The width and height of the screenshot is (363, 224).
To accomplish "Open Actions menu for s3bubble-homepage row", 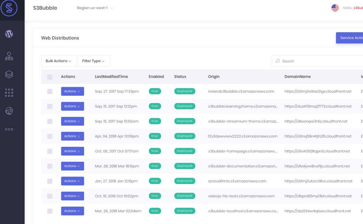I will [72, 151].
